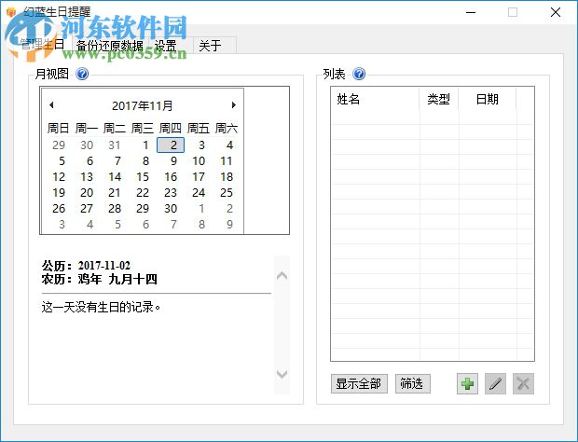Click the green plus add birthday icon
Screen dimensions: 578x442
(467, 384)
